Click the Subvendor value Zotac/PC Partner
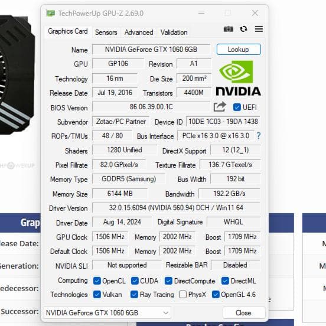This screenshot has height=326, width=326. click(x=120, y=122)
